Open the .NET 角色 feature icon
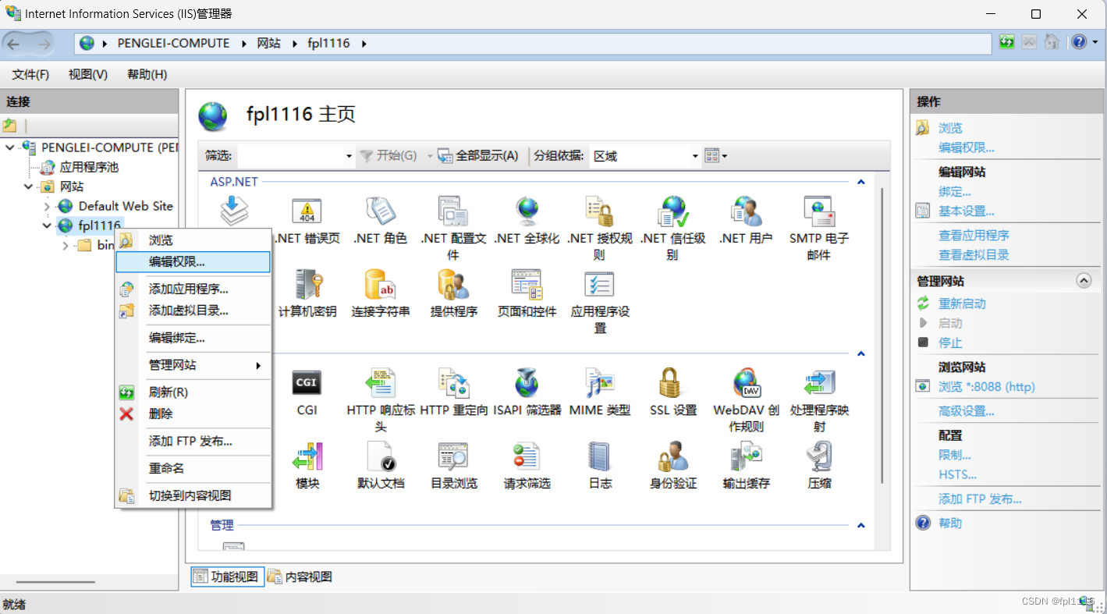The height and width of the screenshot is (614, 1107). click(380, 211)
